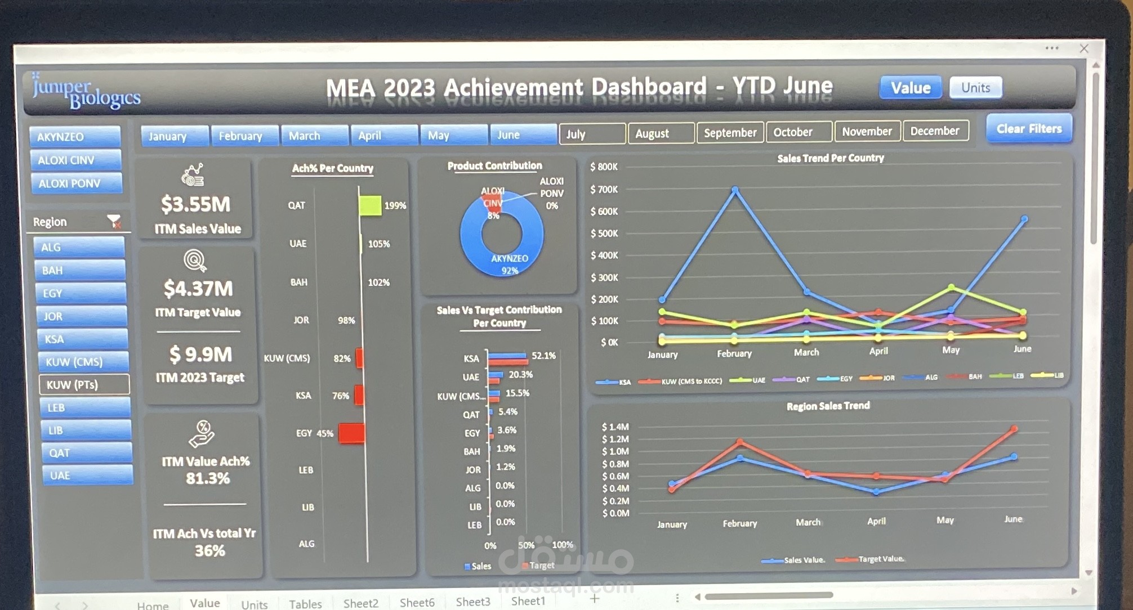
Task: Open the Sheet2 tab
Action: point(361,603)
